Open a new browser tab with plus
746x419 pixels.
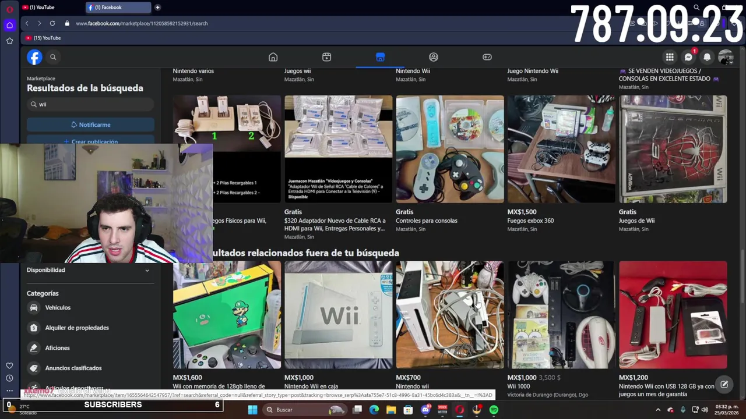coord(157,8)
